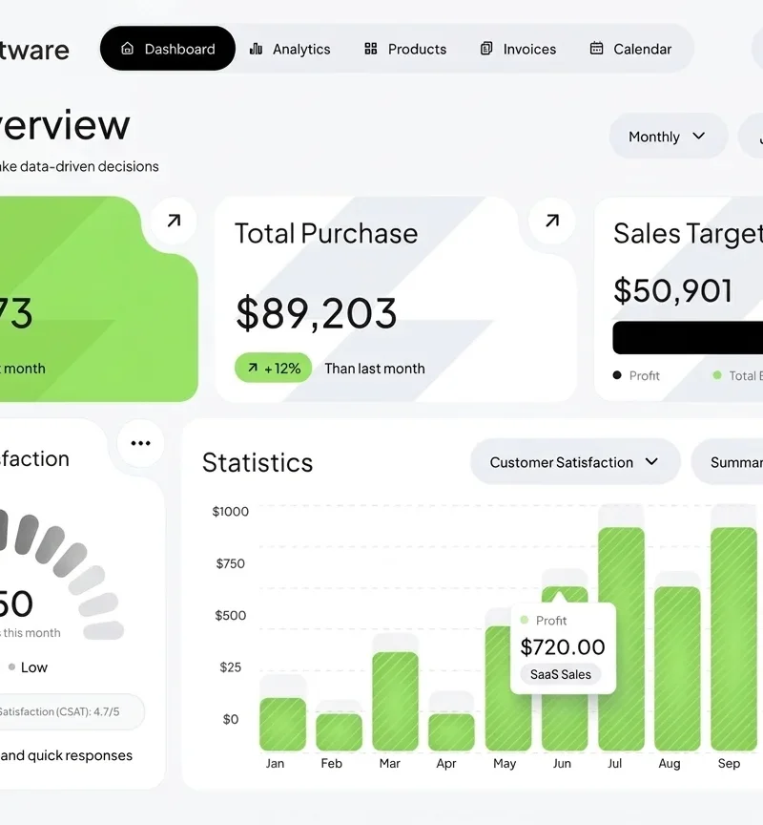This screenshot has width=763, height=825.
Task: Click the black Sales Target progress bar
Action: click(x=688, y=338)
